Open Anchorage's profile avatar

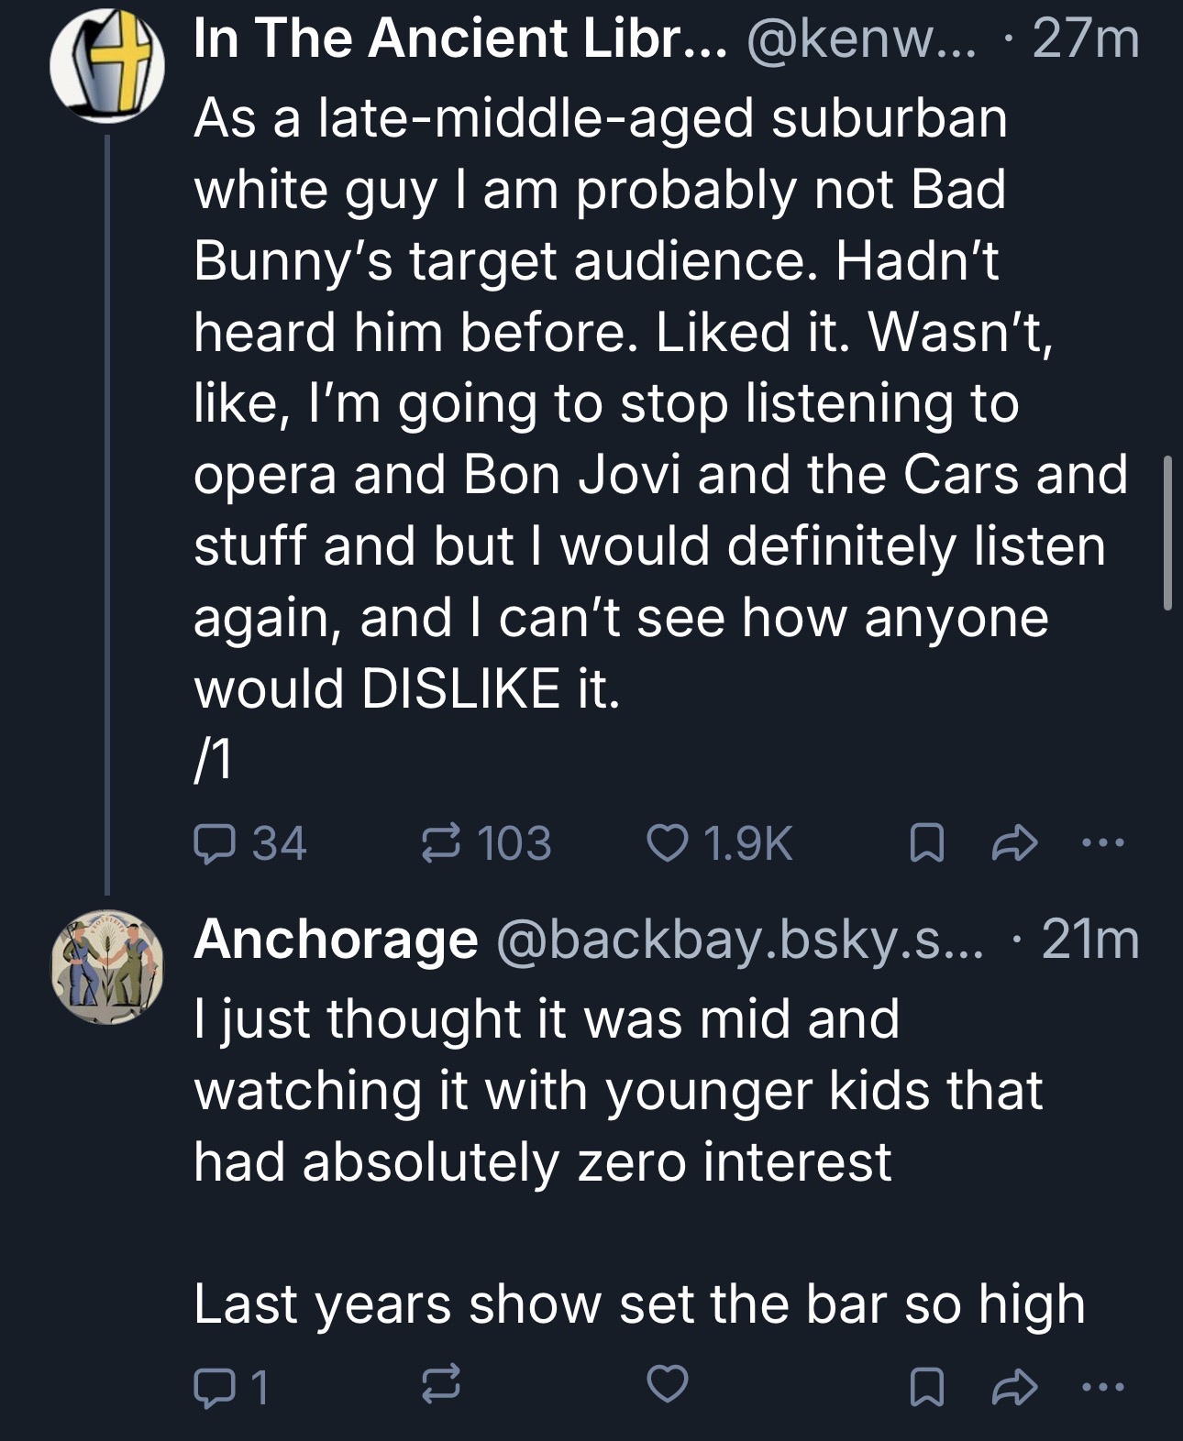(108, 967)
